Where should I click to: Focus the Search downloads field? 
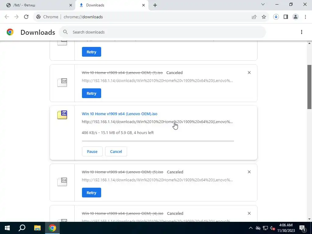point(162,32)
